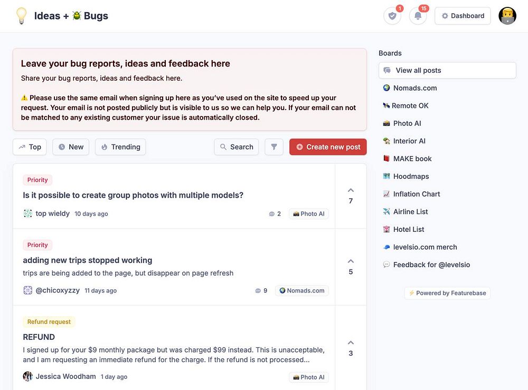Open the notifications bell icon
The height and width of the screenshot is (390, 528).
click(418, 16)
